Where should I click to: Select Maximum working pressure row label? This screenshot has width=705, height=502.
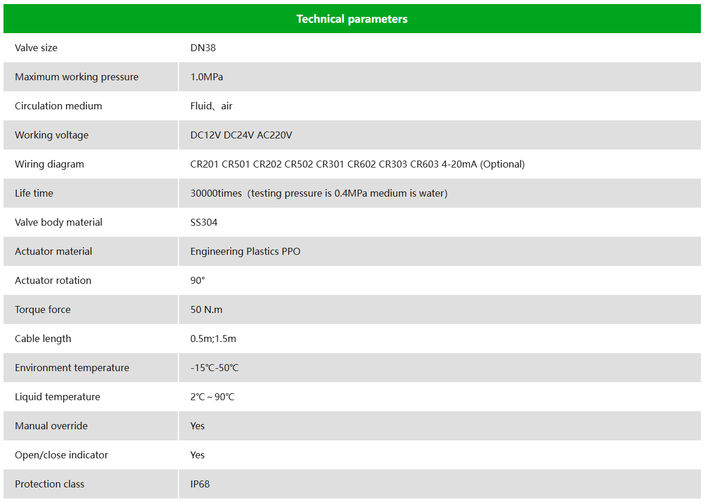pyautogui.click(x=77, y=77)
